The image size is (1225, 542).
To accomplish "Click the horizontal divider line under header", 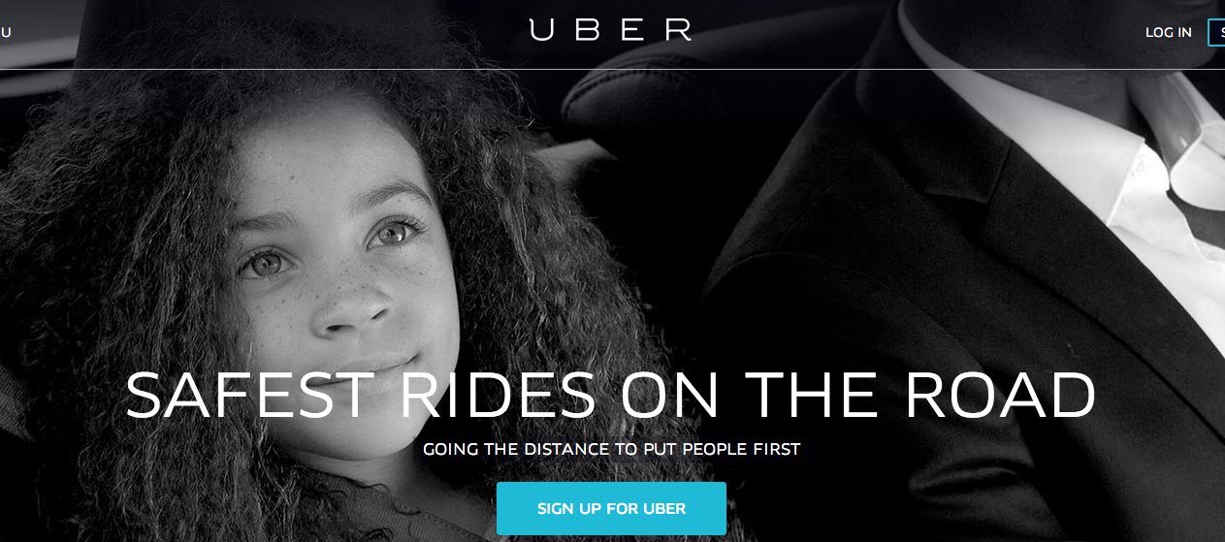I will tap(612, 69).
